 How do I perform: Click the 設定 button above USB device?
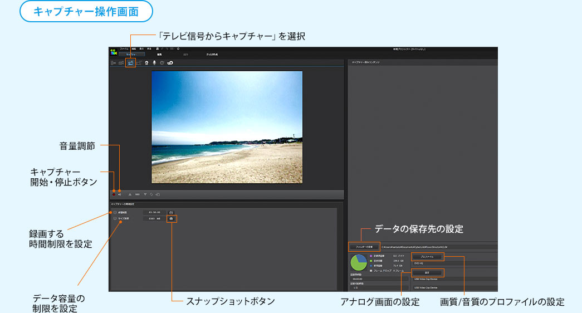click(x=428, y=273)
